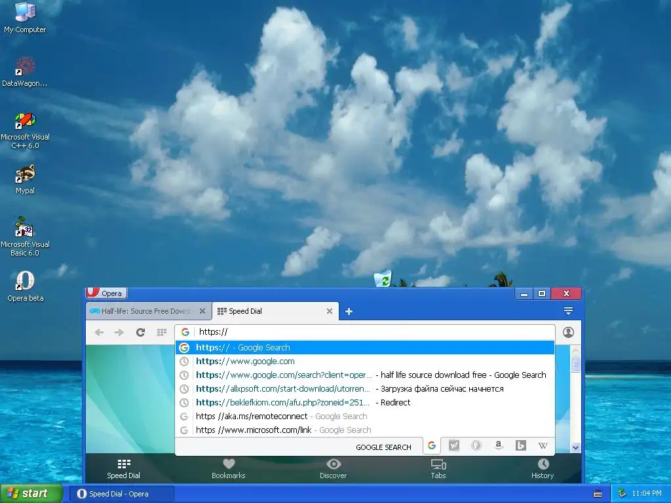The image size is (671, 503).
Task: Open the Opera main menu button
Action: (106, 293)
